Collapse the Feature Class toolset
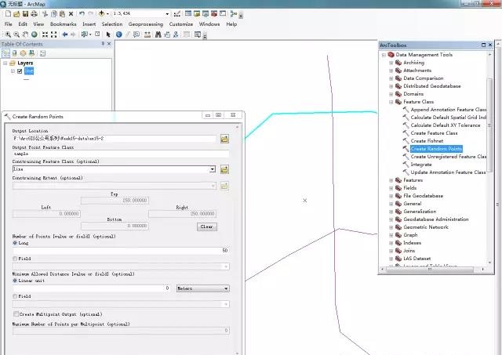The width and height of the screenshot is (502, 355). coord(391,102)
